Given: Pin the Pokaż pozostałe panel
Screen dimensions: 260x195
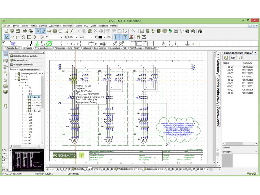Looking at the screenshot, I should point(253,53).
